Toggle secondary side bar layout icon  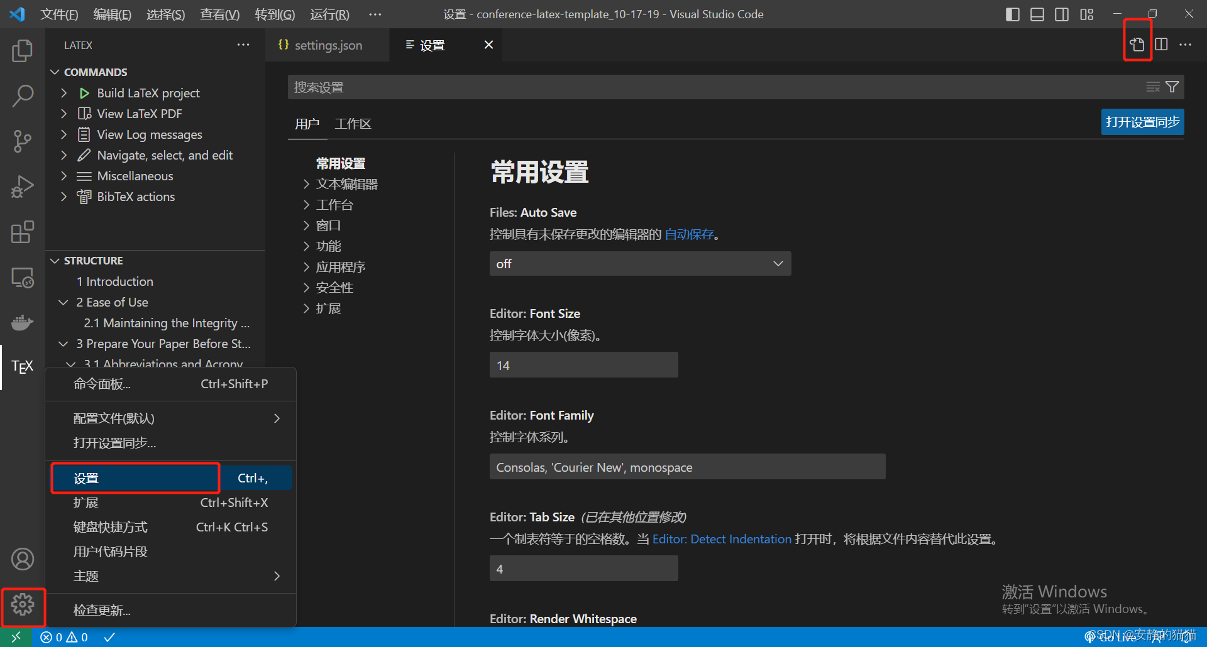click(x=1062, y=14)
